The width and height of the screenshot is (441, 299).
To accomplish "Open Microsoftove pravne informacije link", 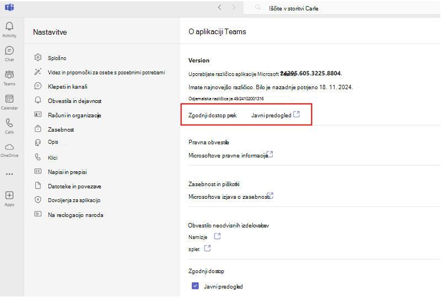I will [x=228, y=155].
